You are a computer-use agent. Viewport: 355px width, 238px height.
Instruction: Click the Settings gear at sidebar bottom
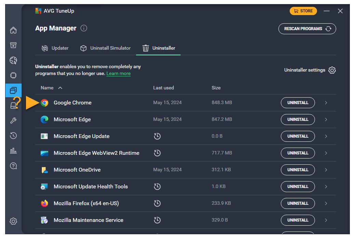pyautogui.click(x=13, y=221)
